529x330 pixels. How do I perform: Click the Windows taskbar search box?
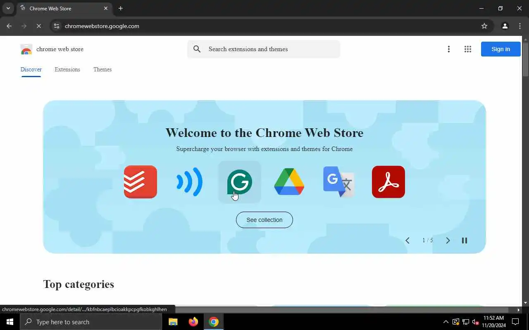tap(91, 322)
